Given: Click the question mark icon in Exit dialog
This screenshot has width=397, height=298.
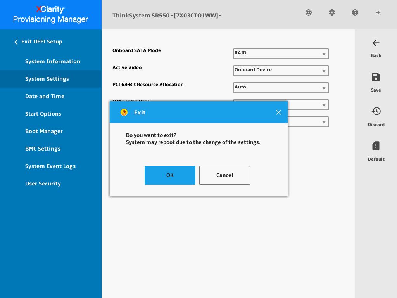Looking at the screenshot, I should point(124,113).
